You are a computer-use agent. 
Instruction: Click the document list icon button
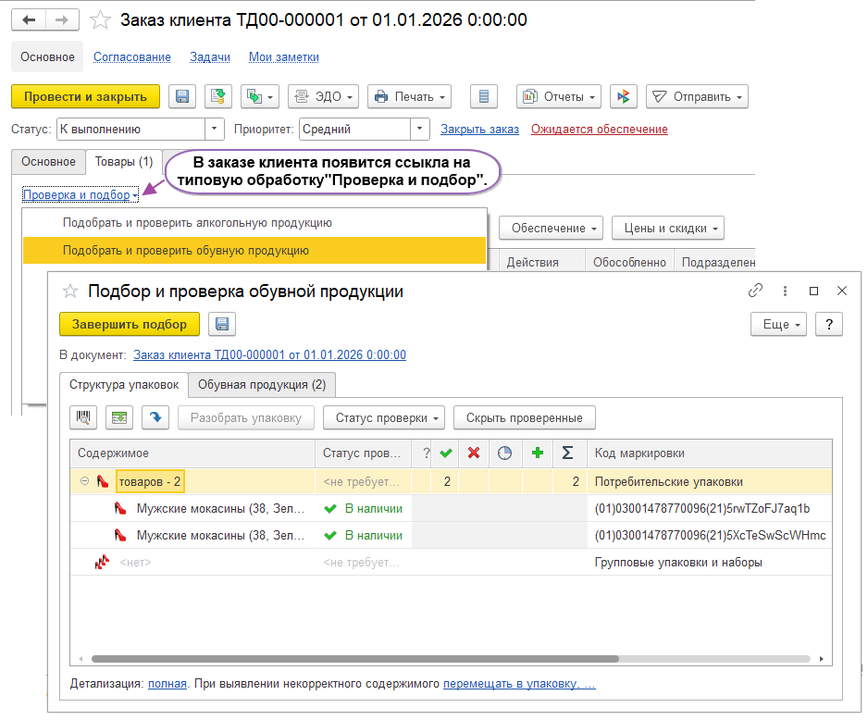(484, 96)
